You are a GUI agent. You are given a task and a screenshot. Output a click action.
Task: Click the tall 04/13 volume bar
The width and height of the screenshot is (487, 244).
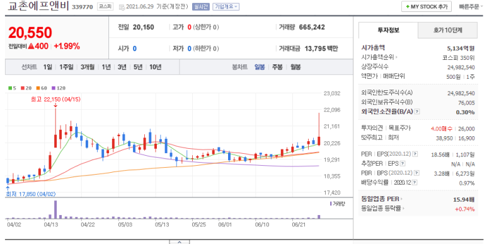click(x=55, y=209)
